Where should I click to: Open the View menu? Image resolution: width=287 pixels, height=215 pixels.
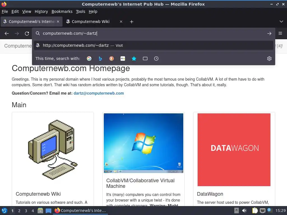(27, 11)
